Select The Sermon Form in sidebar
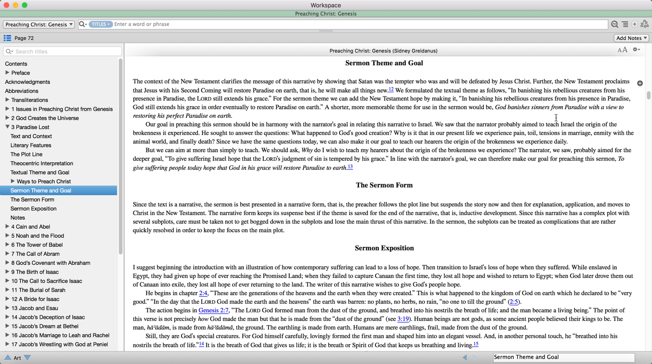Viewport: 652px width, 364px height. [x=32, y=200]
